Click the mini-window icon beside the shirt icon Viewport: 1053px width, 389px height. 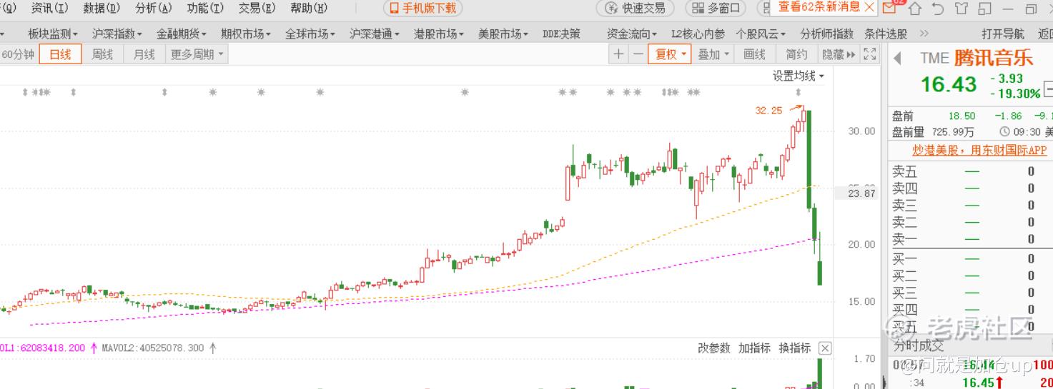pyautogui.click(x=985, y=9)
